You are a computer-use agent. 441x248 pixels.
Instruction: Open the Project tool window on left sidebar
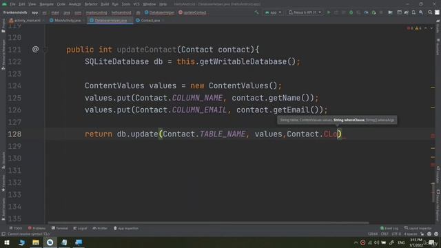pyautogui.click(x=3, y=25)
